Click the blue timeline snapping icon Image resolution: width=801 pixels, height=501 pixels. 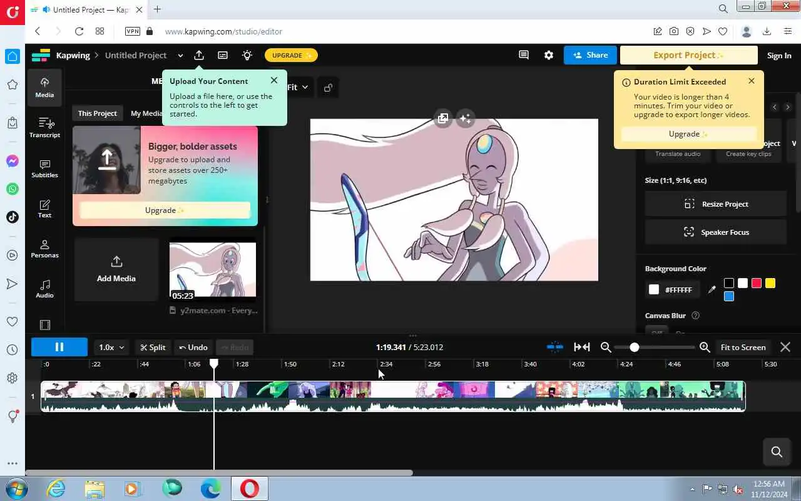(554, 347)
